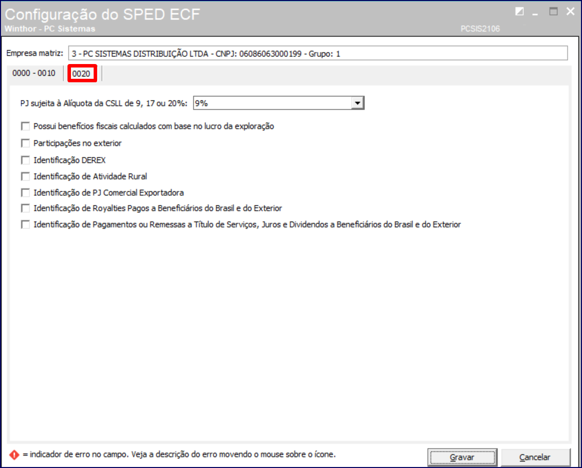Click the Empresa matriz field

pos(318,53)
